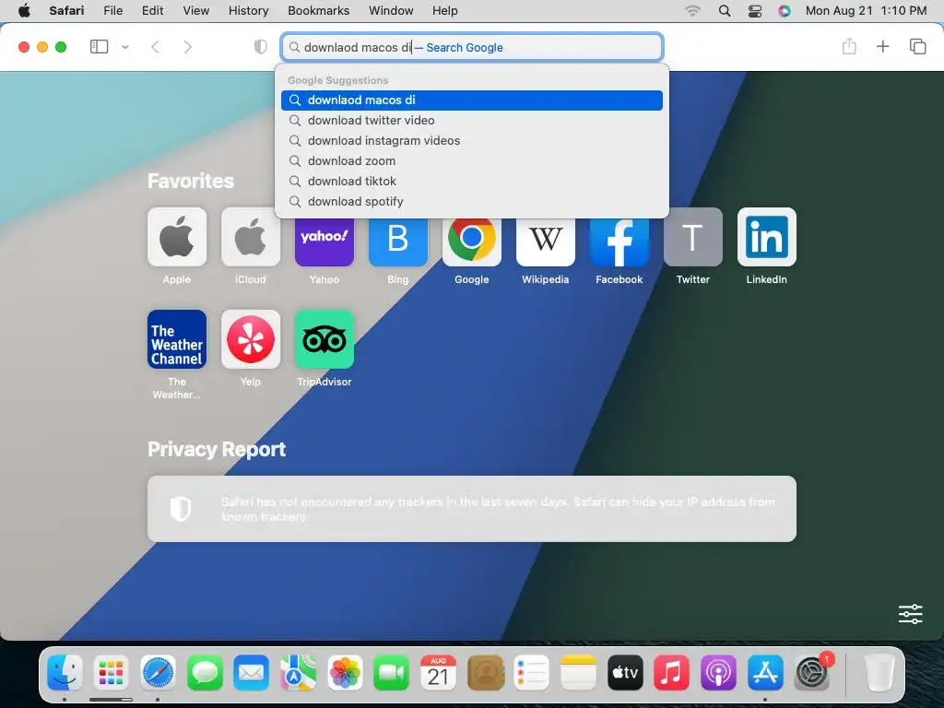Activate Siri from menu bar
This screenshot has height=708, width=944.
784,10
